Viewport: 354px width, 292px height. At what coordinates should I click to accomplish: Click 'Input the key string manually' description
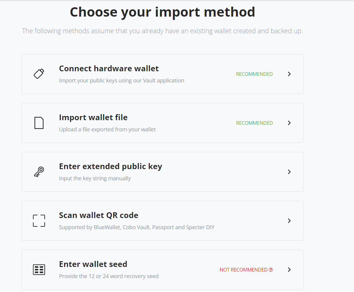click(x=95, y=178)
